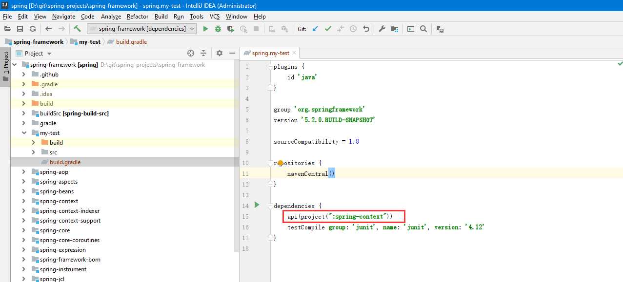
Task: Open the spring-framework [dependencies] run configuration dropdown
Action: 141,29
